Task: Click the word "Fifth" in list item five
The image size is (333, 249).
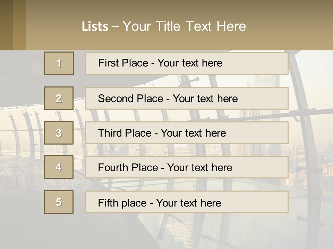Action: 108,203
